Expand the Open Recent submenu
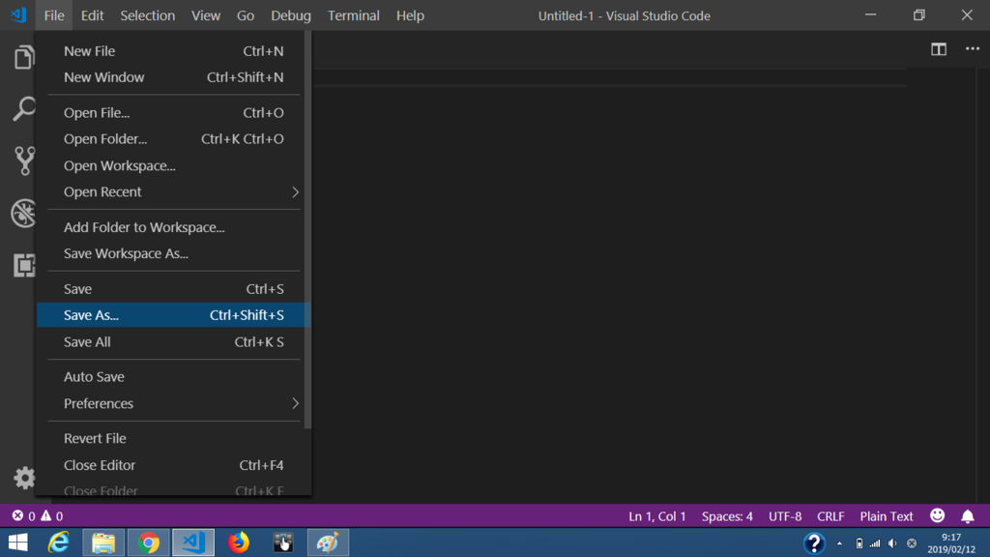Image resolution: width=990 pixels, height=557 pixels. point(174,192)
